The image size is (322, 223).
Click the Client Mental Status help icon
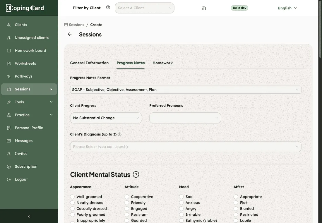coord(136,174)
